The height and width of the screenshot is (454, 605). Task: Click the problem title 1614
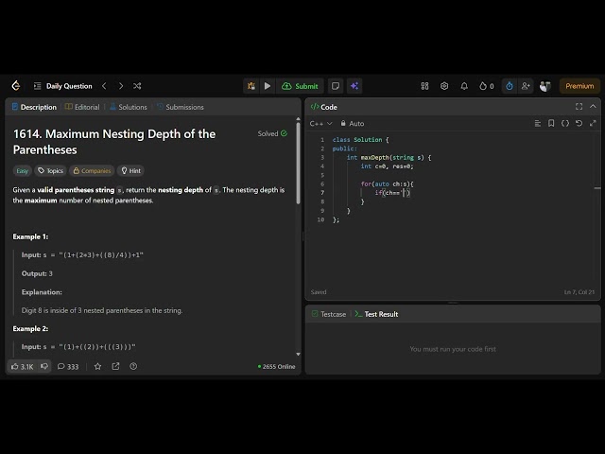[114, 142]
